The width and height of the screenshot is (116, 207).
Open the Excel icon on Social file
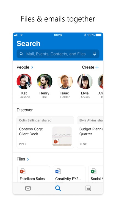pyautogui.click(x=93, y=171)
